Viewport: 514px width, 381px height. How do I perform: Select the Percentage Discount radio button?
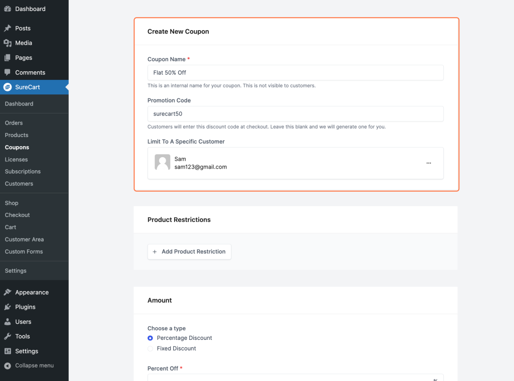[x=150, y=338]
